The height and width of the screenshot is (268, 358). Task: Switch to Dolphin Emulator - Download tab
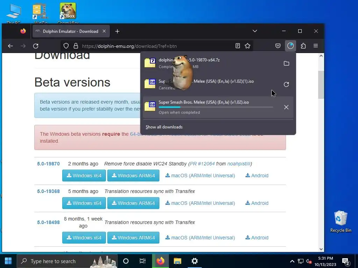click(71, 31)
